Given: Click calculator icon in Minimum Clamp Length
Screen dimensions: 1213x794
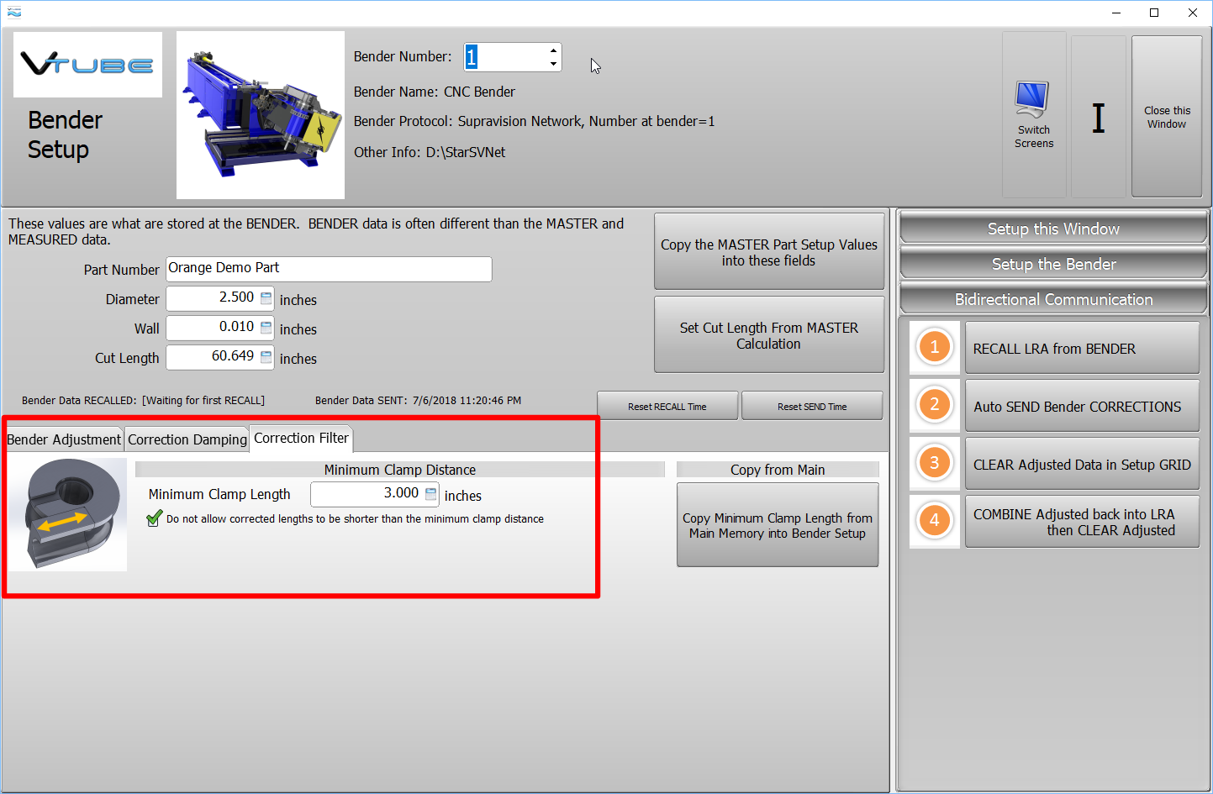Looking at the screenshot, I should tap(430, 494).
